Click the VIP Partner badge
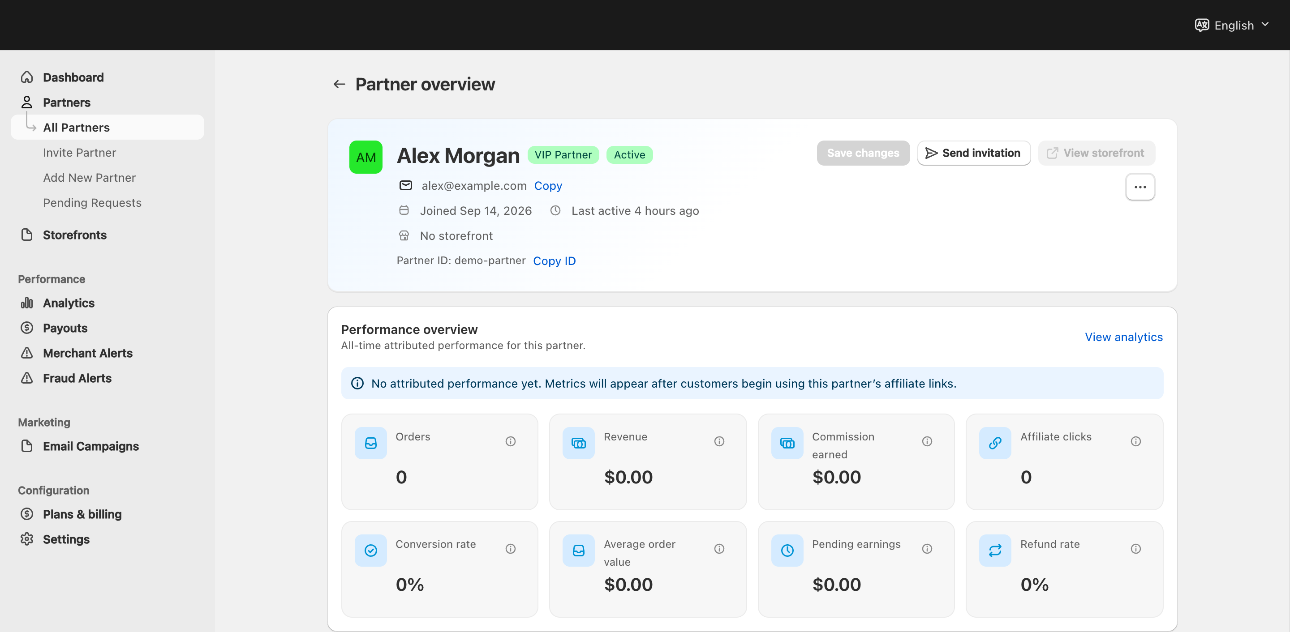This screenshot has height=632, width=1290. click(563, 154)
